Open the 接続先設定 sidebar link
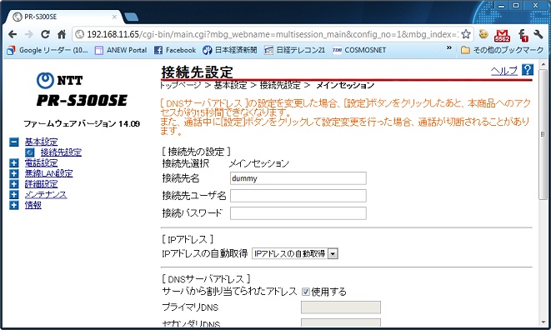This screenshot has height=330, width=551. 61,152
